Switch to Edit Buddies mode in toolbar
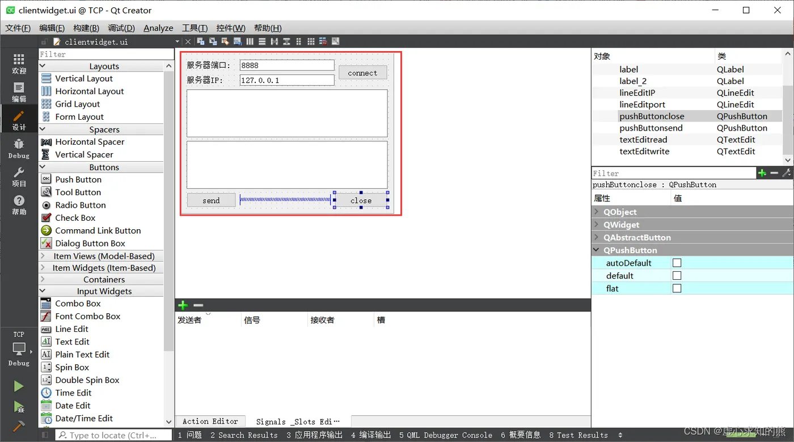Image resolution: width=794 pixels, height=442 pixels. tap(225, 41)
